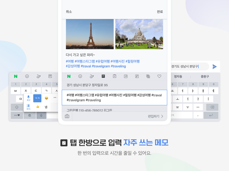
Task: Tap the ㅈ key on left keyboard
Action: tap(26, 91)
